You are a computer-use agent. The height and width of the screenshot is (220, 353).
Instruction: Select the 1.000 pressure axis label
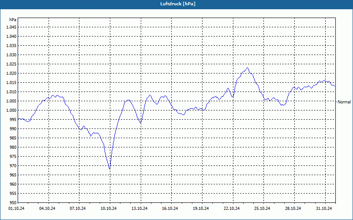tap(11, 110)
